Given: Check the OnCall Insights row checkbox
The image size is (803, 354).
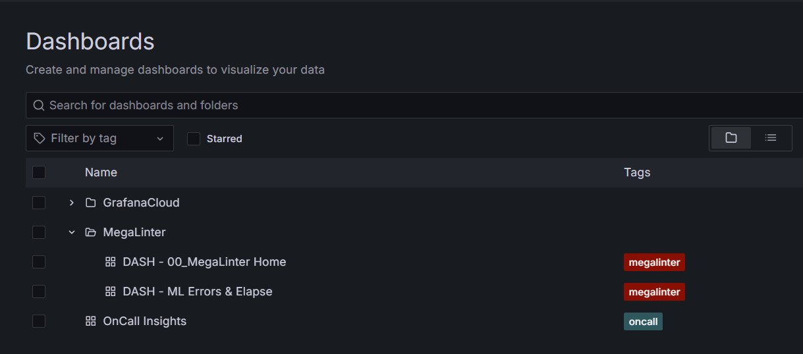Looking at the screenshot, I should pos(39,321).
